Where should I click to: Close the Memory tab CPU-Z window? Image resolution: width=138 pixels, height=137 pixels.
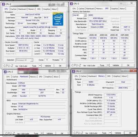134,71
